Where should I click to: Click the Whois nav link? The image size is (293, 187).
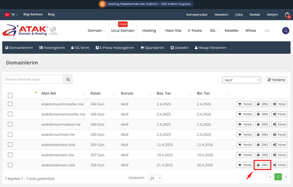(x=251, y=30)
